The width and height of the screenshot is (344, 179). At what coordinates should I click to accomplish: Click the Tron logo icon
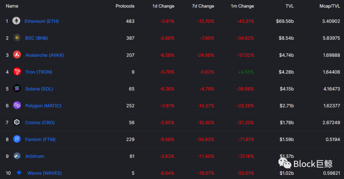[17, 72]
